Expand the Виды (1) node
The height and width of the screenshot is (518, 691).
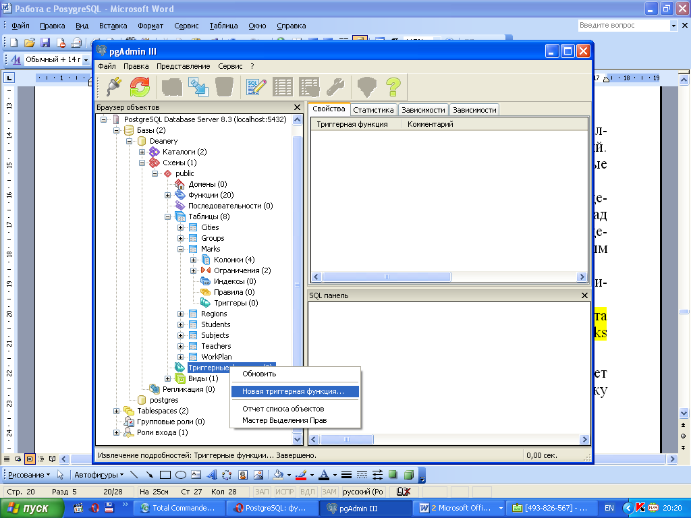tap(167, 378)
